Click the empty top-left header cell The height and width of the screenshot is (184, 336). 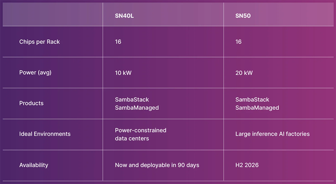[53, 14]
